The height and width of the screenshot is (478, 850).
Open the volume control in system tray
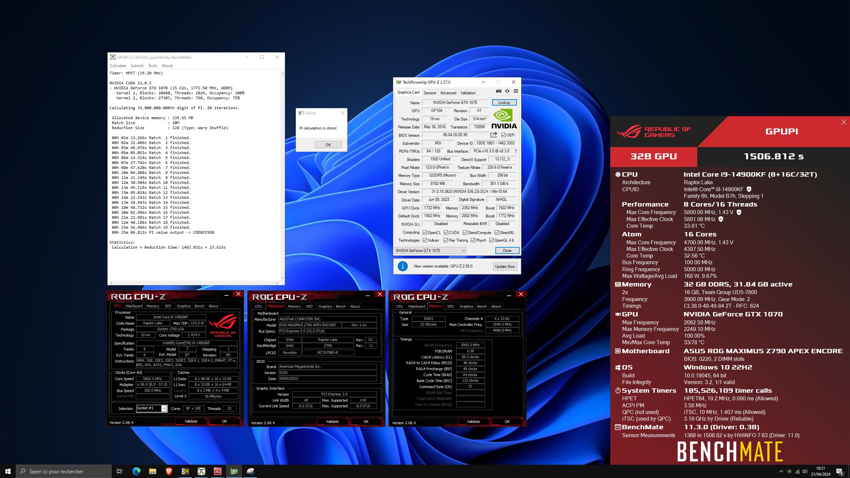point(805,471)
